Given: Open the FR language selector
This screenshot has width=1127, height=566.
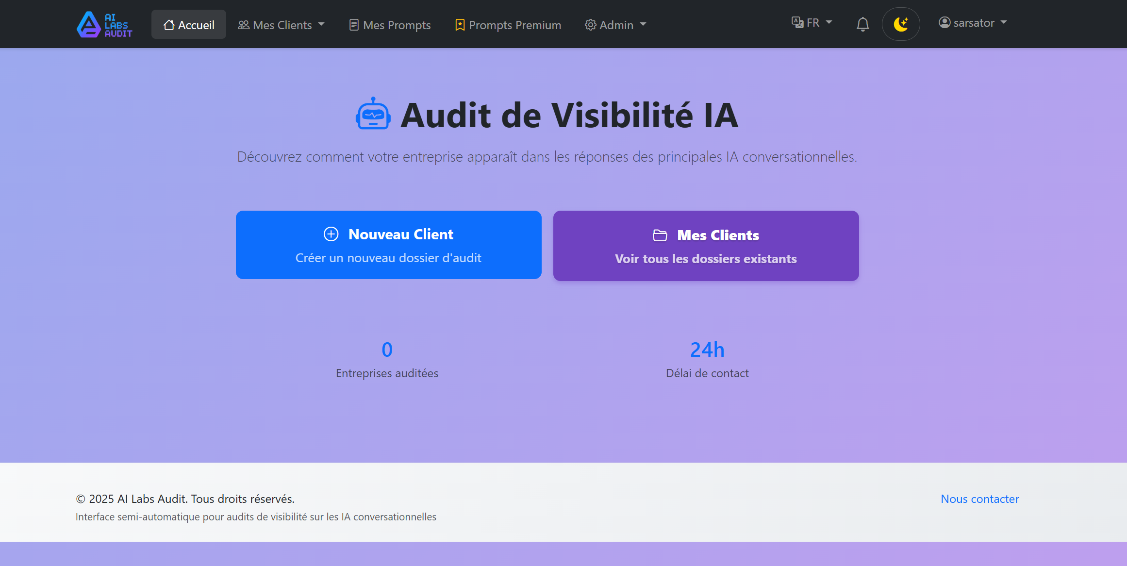Looking at the screenshot, I should (812, 22).
